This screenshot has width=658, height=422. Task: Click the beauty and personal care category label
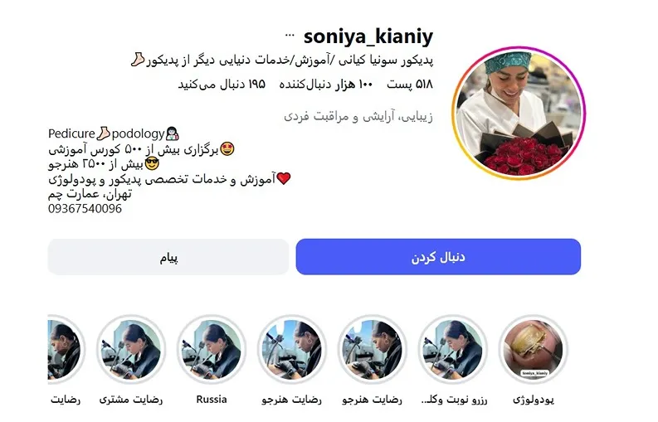pyautogui.click(x=358, y=116)
